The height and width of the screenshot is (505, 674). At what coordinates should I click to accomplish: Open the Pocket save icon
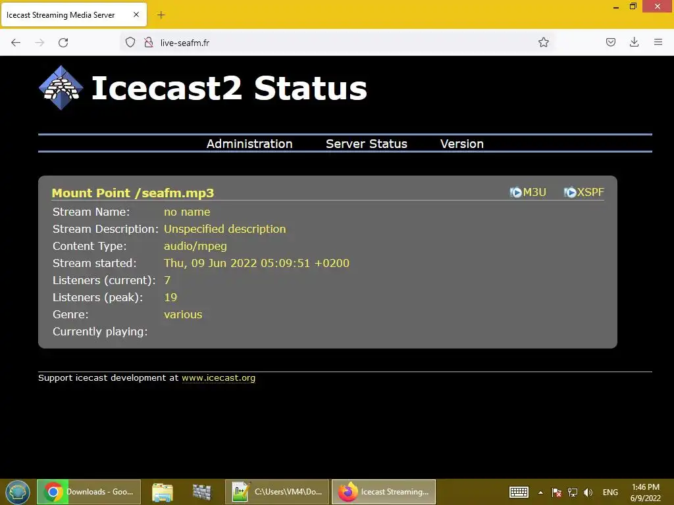click(610, 42)
